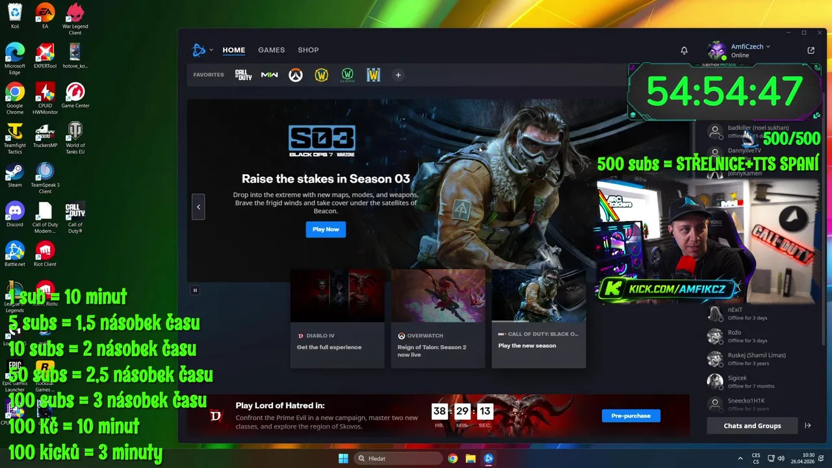Open Discord desktop shortcut

point(15,214)
